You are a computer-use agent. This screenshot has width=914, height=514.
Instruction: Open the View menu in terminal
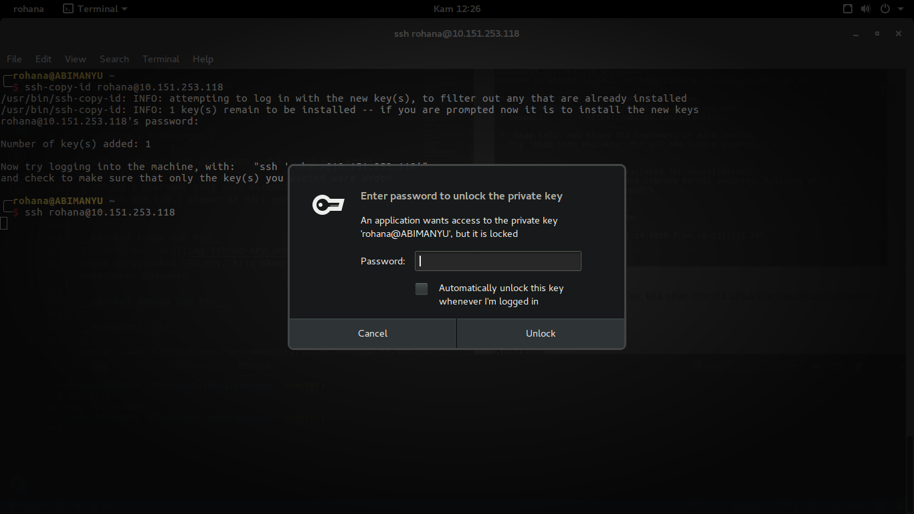point(76,59)
